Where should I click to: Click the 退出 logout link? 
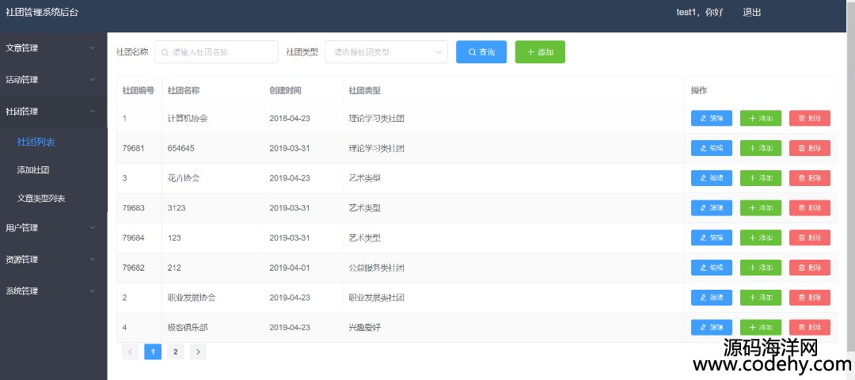751,12
